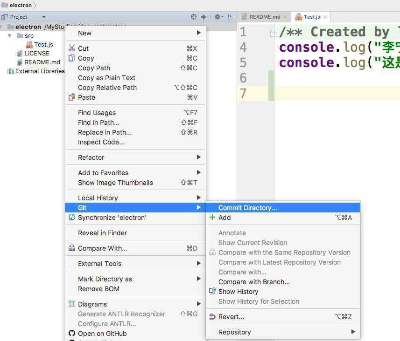Open the Project view dropdown arrow
This screenshot has height=341, width=400.
click(44, 17)
